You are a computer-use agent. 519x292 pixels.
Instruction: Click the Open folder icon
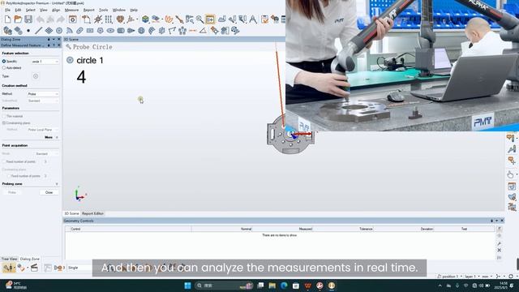click(x=18, y=19)
